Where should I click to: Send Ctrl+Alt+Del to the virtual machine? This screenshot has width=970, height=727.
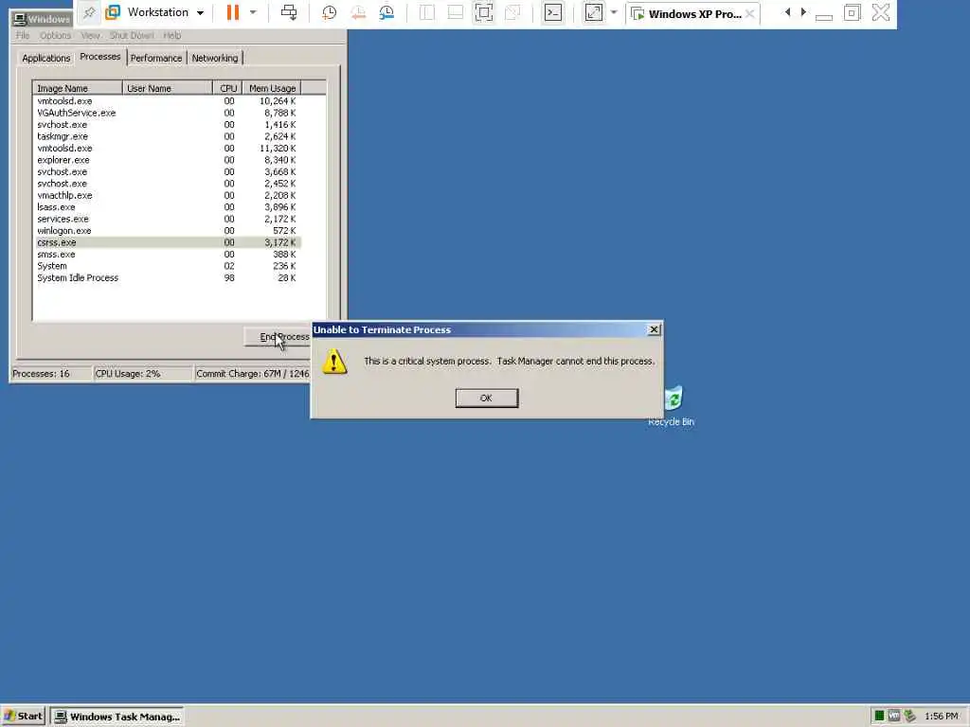click(x=288, y=12)
